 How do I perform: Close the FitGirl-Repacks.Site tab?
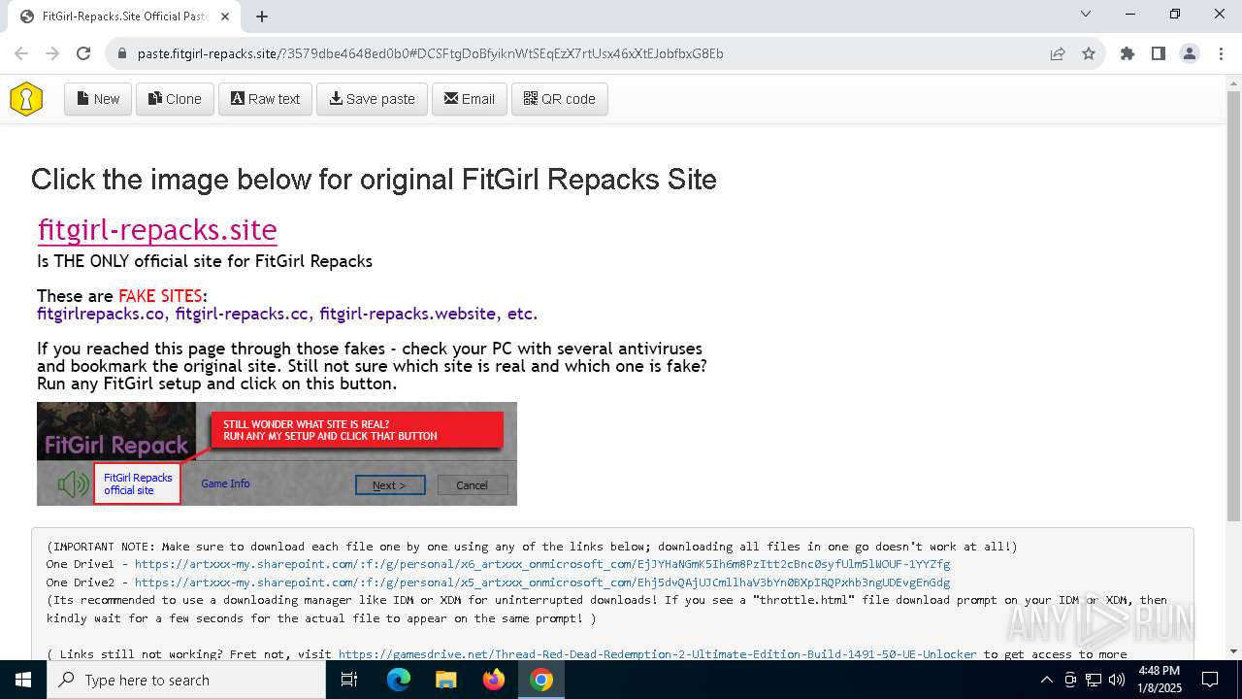[225, 17]
